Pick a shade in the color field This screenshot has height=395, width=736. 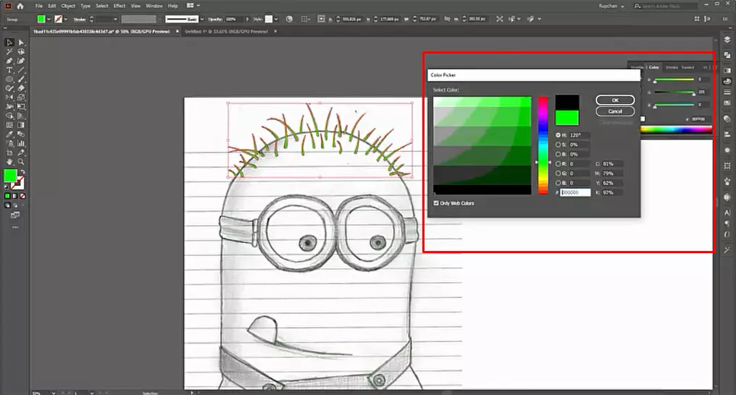click(x=482, y=145)
